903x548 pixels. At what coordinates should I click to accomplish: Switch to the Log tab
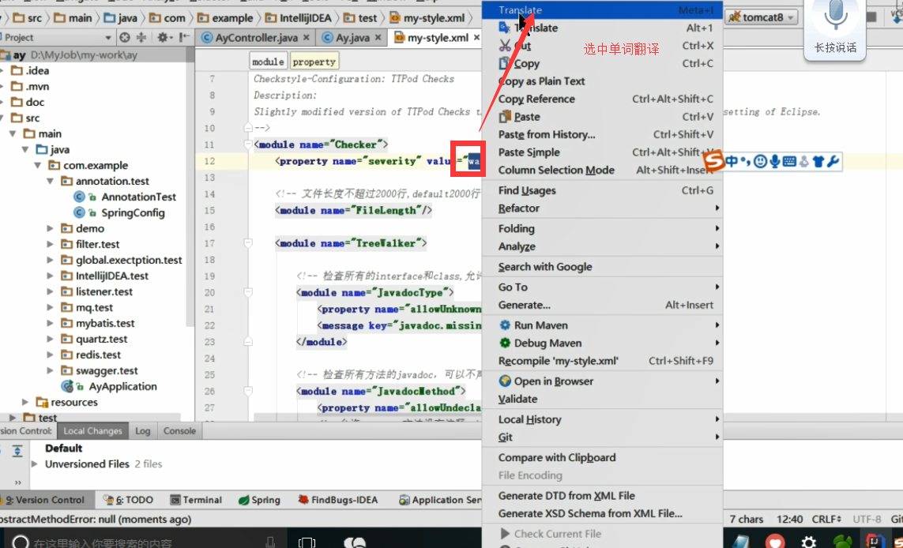(x=142, y=430)
